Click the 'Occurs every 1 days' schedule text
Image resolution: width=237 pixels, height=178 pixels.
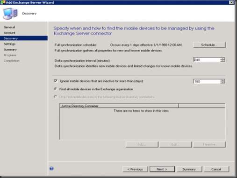point(146,45)
